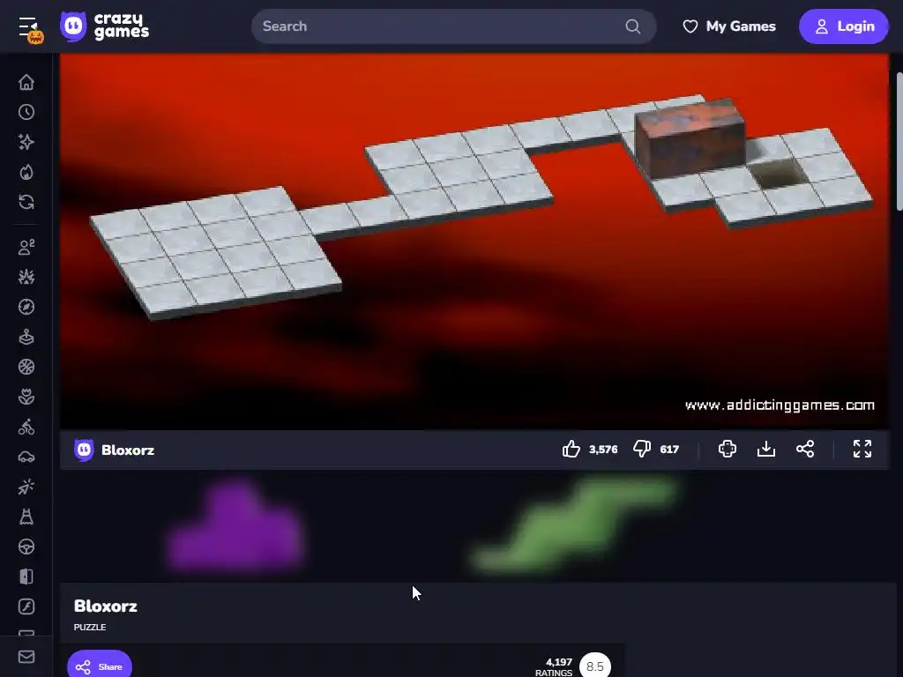The height and width of the screenshot is (677, 903).
Task: Focus the Search games field
Action: tap(454, 26)
